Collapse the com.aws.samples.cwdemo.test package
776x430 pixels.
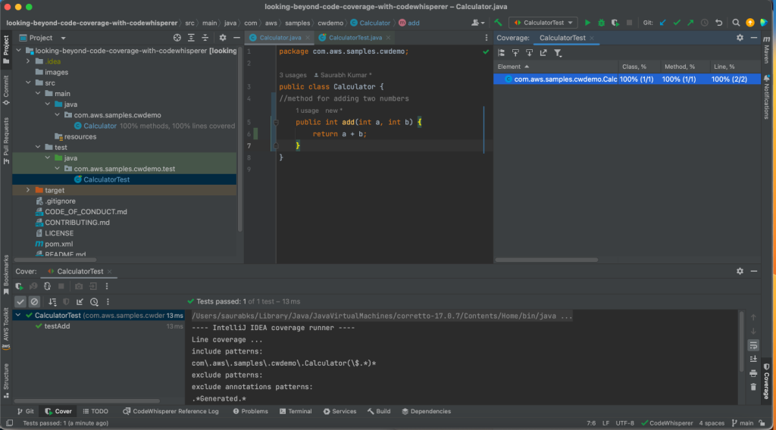(x=58, y=169)
